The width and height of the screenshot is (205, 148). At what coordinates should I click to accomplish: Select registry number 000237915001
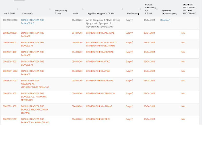(x=10, y=62)
